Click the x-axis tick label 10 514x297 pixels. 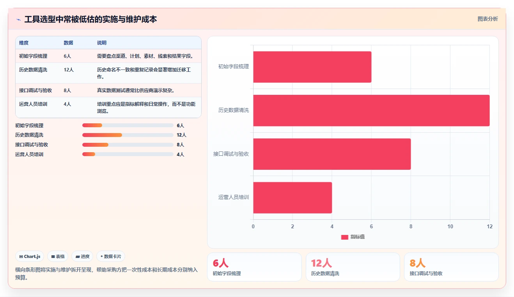point(450,226)
